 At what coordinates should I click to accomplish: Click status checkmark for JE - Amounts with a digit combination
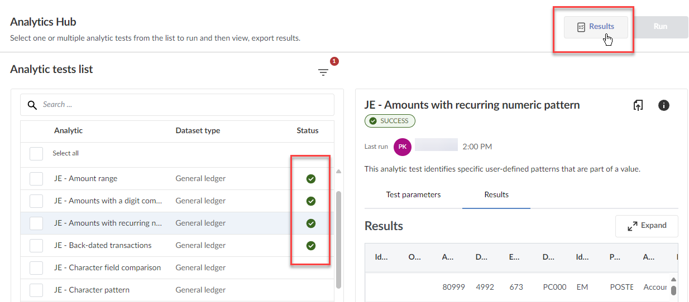311,201
